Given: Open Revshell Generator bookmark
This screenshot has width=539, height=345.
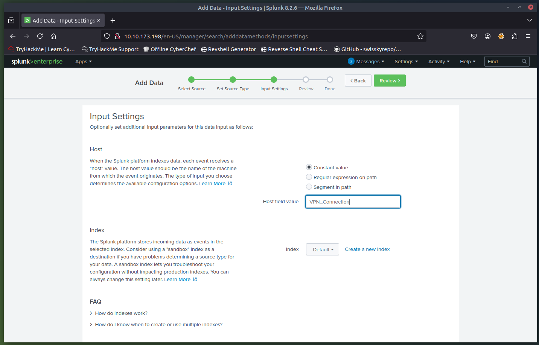Looking at the screenshot, I should pos(228,49).
